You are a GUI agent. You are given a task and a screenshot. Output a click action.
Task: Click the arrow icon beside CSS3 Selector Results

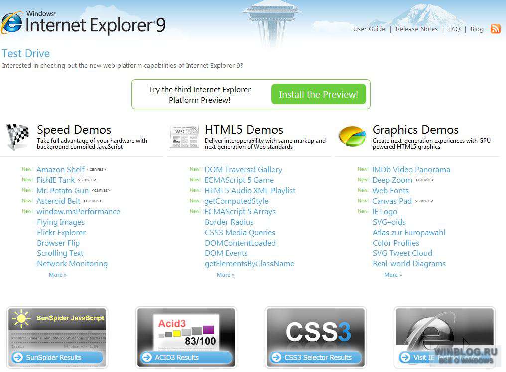point(276,357)
